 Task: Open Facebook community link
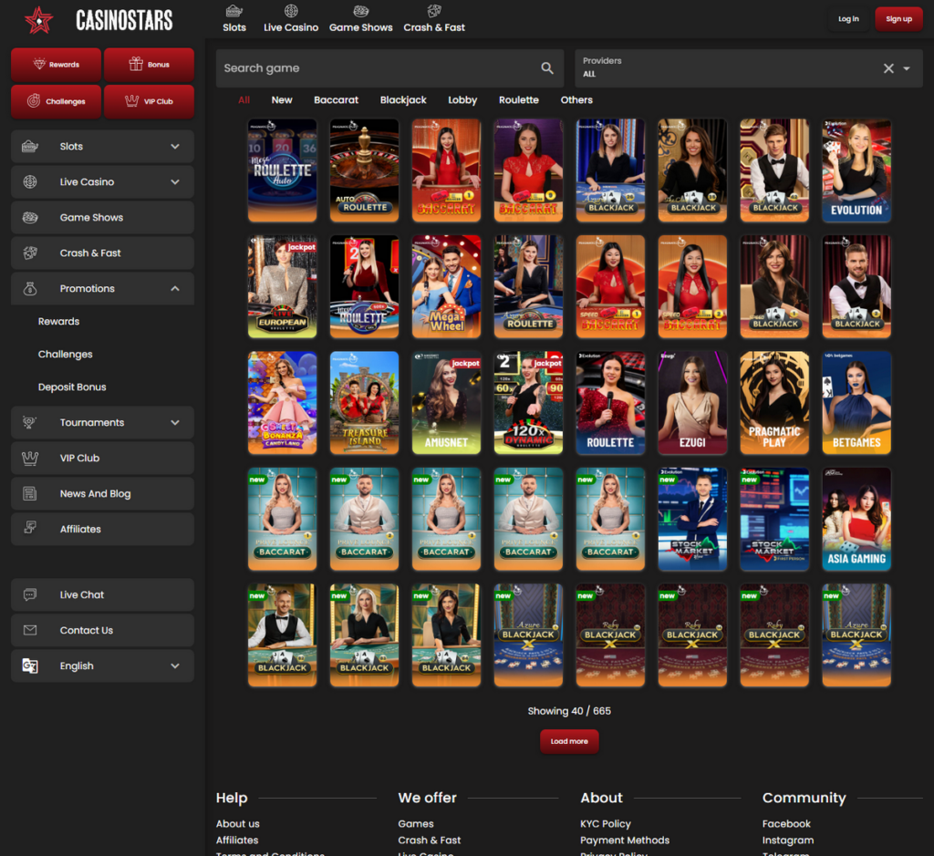pyautogui.click(x=786, y=824)
